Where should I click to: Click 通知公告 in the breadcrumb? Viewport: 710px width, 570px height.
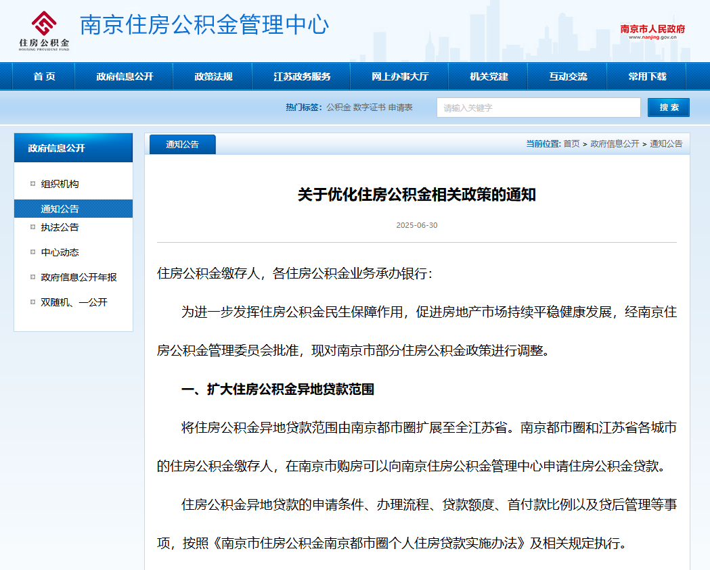click(666, 144)
